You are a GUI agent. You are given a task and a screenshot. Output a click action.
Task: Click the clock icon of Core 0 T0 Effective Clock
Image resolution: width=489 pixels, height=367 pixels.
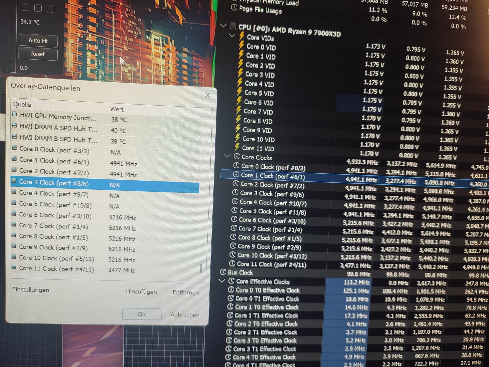click(x=231, y=290)
